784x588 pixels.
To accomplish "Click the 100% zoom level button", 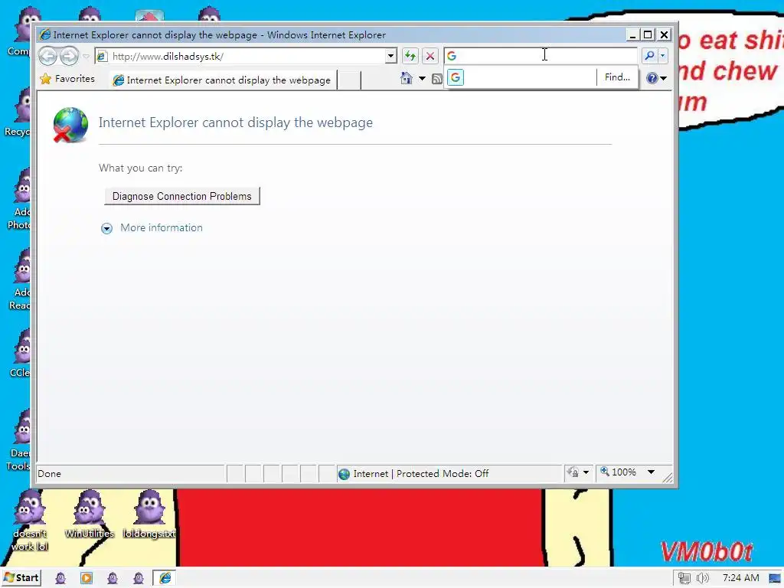I will 619,472.
